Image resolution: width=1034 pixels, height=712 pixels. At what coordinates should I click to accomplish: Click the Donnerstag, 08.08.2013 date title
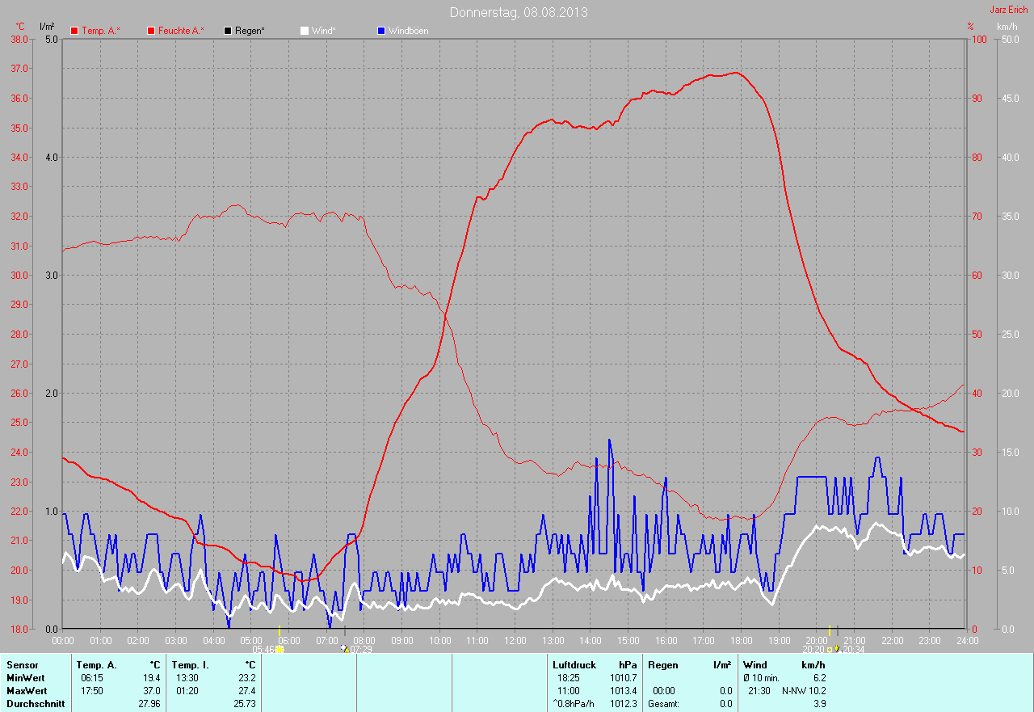point(519,12)
